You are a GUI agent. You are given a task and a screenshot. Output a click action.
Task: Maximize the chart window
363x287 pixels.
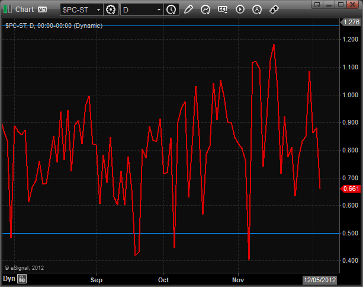[340, 4]
